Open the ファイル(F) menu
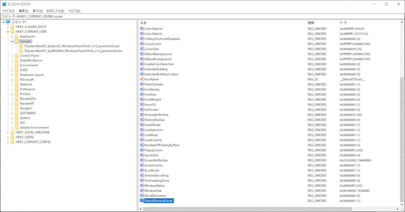 [x=9, y=11]
